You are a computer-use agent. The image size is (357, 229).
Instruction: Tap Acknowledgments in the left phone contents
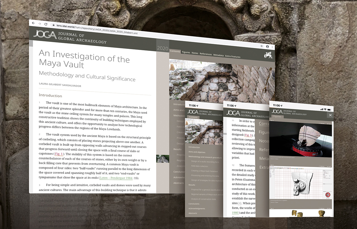tap(197, 209)
